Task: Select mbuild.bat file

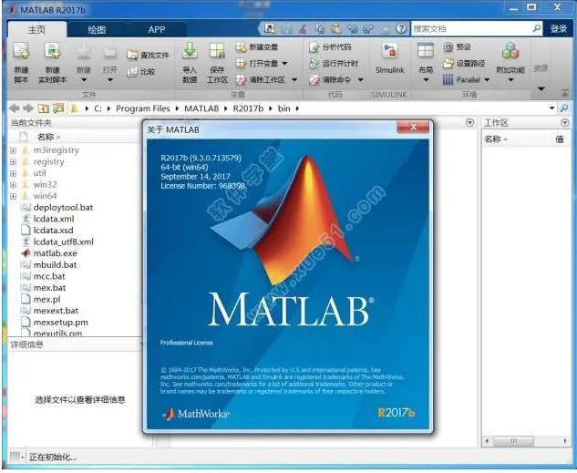Action: point(49,265)
